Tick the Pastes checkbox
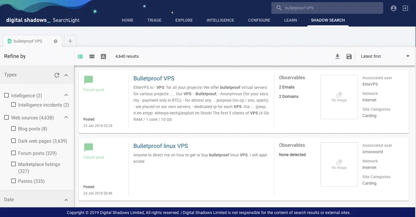The width and height of the screenshot is (416, 217). tap(13, 181)
